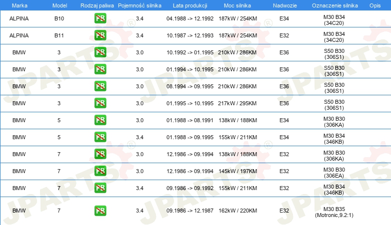This screenshot has width=391, height=225.
Task: Click the Nadwozie column header
Action: tap(285, 5)
